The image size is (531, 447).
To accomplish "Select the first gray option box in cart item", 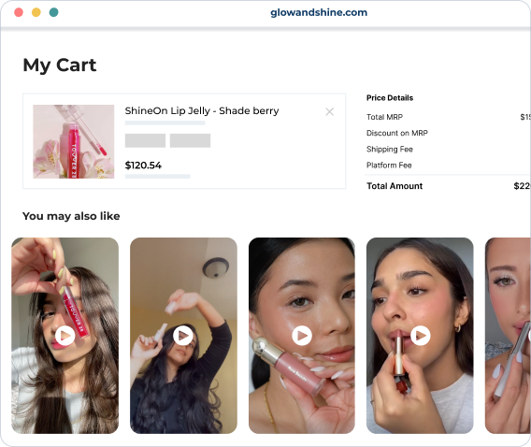I will (x=145, y=140).
